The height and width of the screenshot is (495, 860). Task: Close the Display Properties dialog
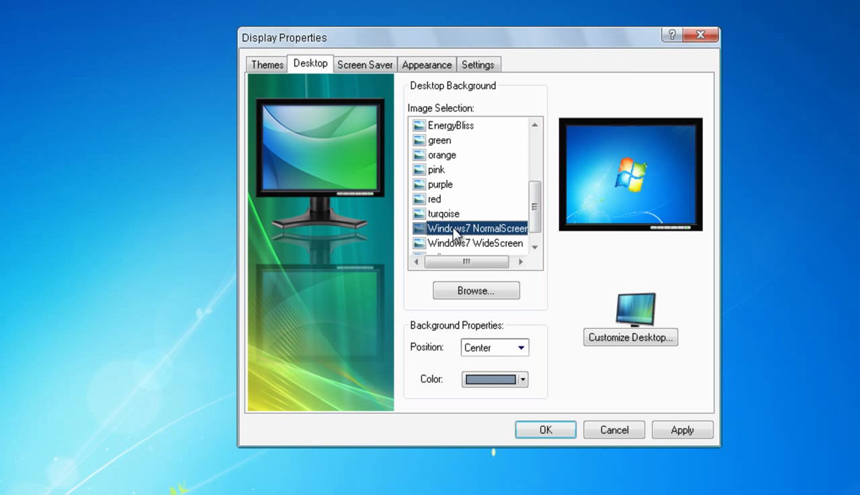701,35
